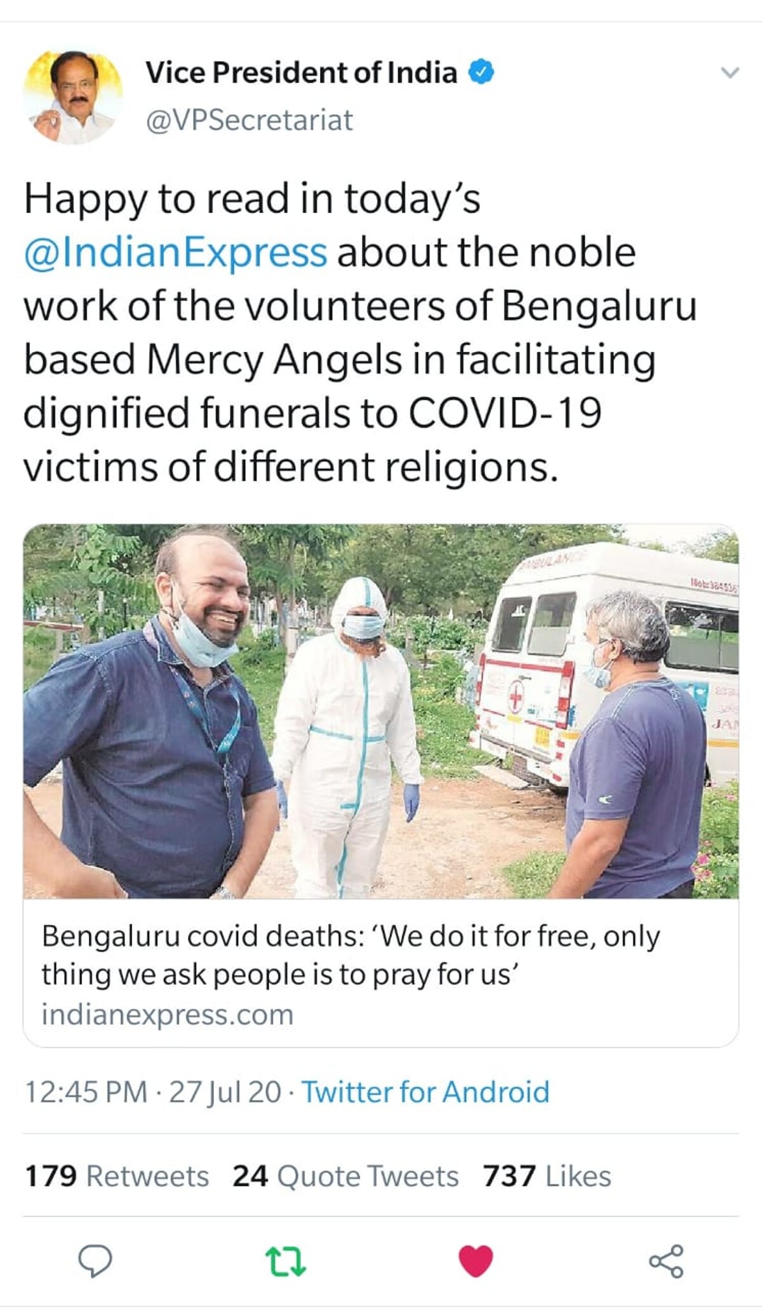
Task: Open the Twitter for Android link
Action: [425, 1093]
